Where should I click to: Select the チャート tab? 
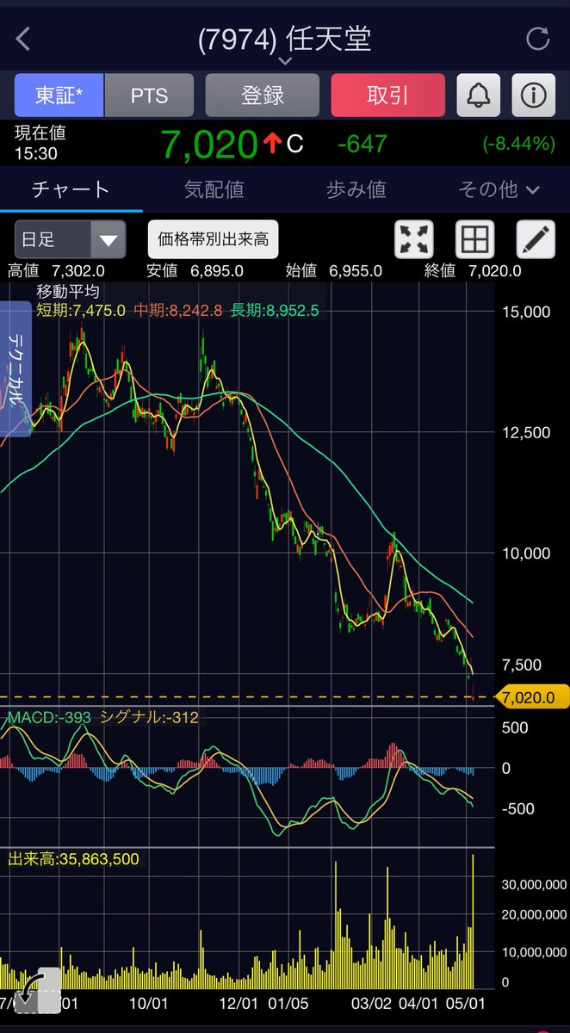71,189
